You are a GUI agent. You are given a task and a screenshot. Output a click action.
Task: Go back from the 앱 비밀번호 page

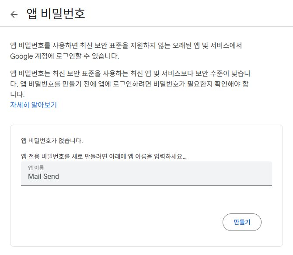click(x=14, y=14)
